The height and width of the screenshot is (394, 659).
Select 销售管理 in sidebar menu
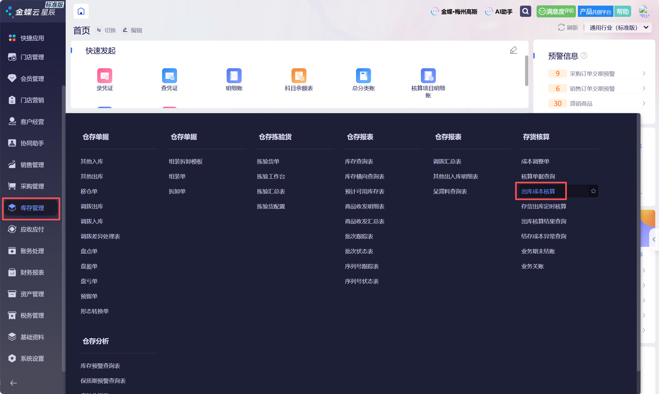point(32,165)
